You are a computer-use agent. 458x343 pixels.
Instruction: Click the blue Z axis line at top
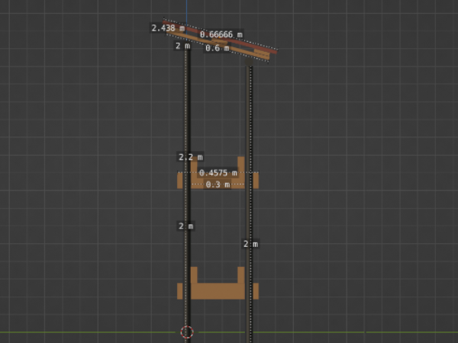click(186, 9)
